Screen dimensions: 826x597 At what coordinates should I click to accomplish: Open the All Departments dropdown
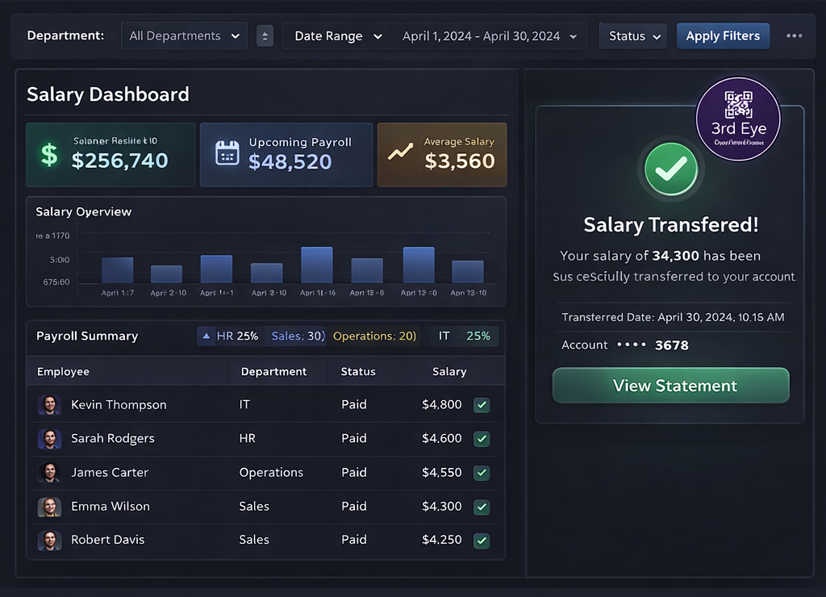pyautogui.click(x=185, y=36)
